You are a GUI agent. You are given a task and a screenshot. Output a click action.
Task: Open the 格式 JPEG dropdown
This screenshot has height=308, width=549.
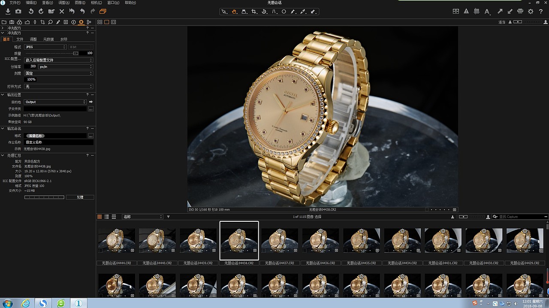pos(45,47)
